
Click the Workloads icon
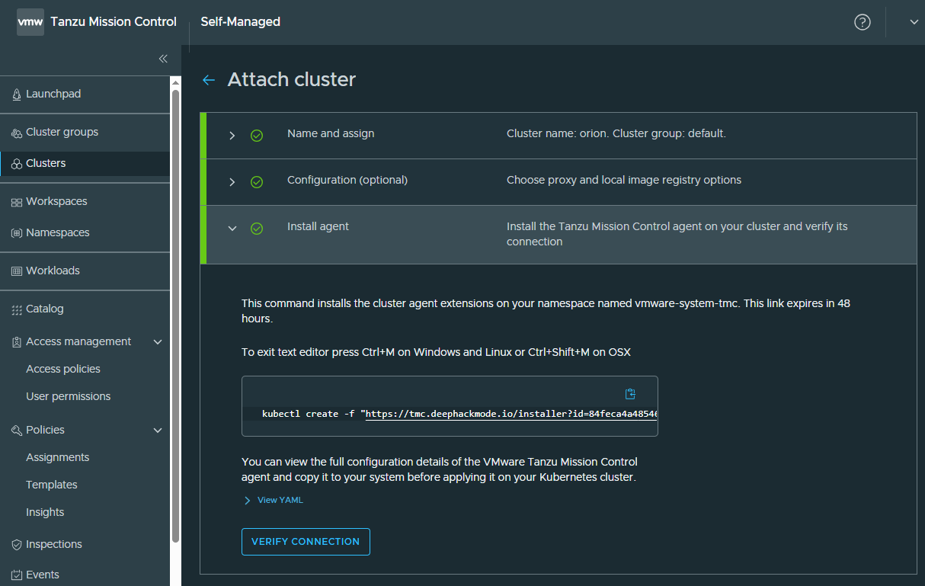[x=17, y=271]
